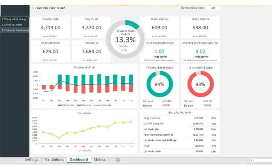Select the 'Thuế' row label
Viewport: 272px width, 165px height.
click(146, 146)
